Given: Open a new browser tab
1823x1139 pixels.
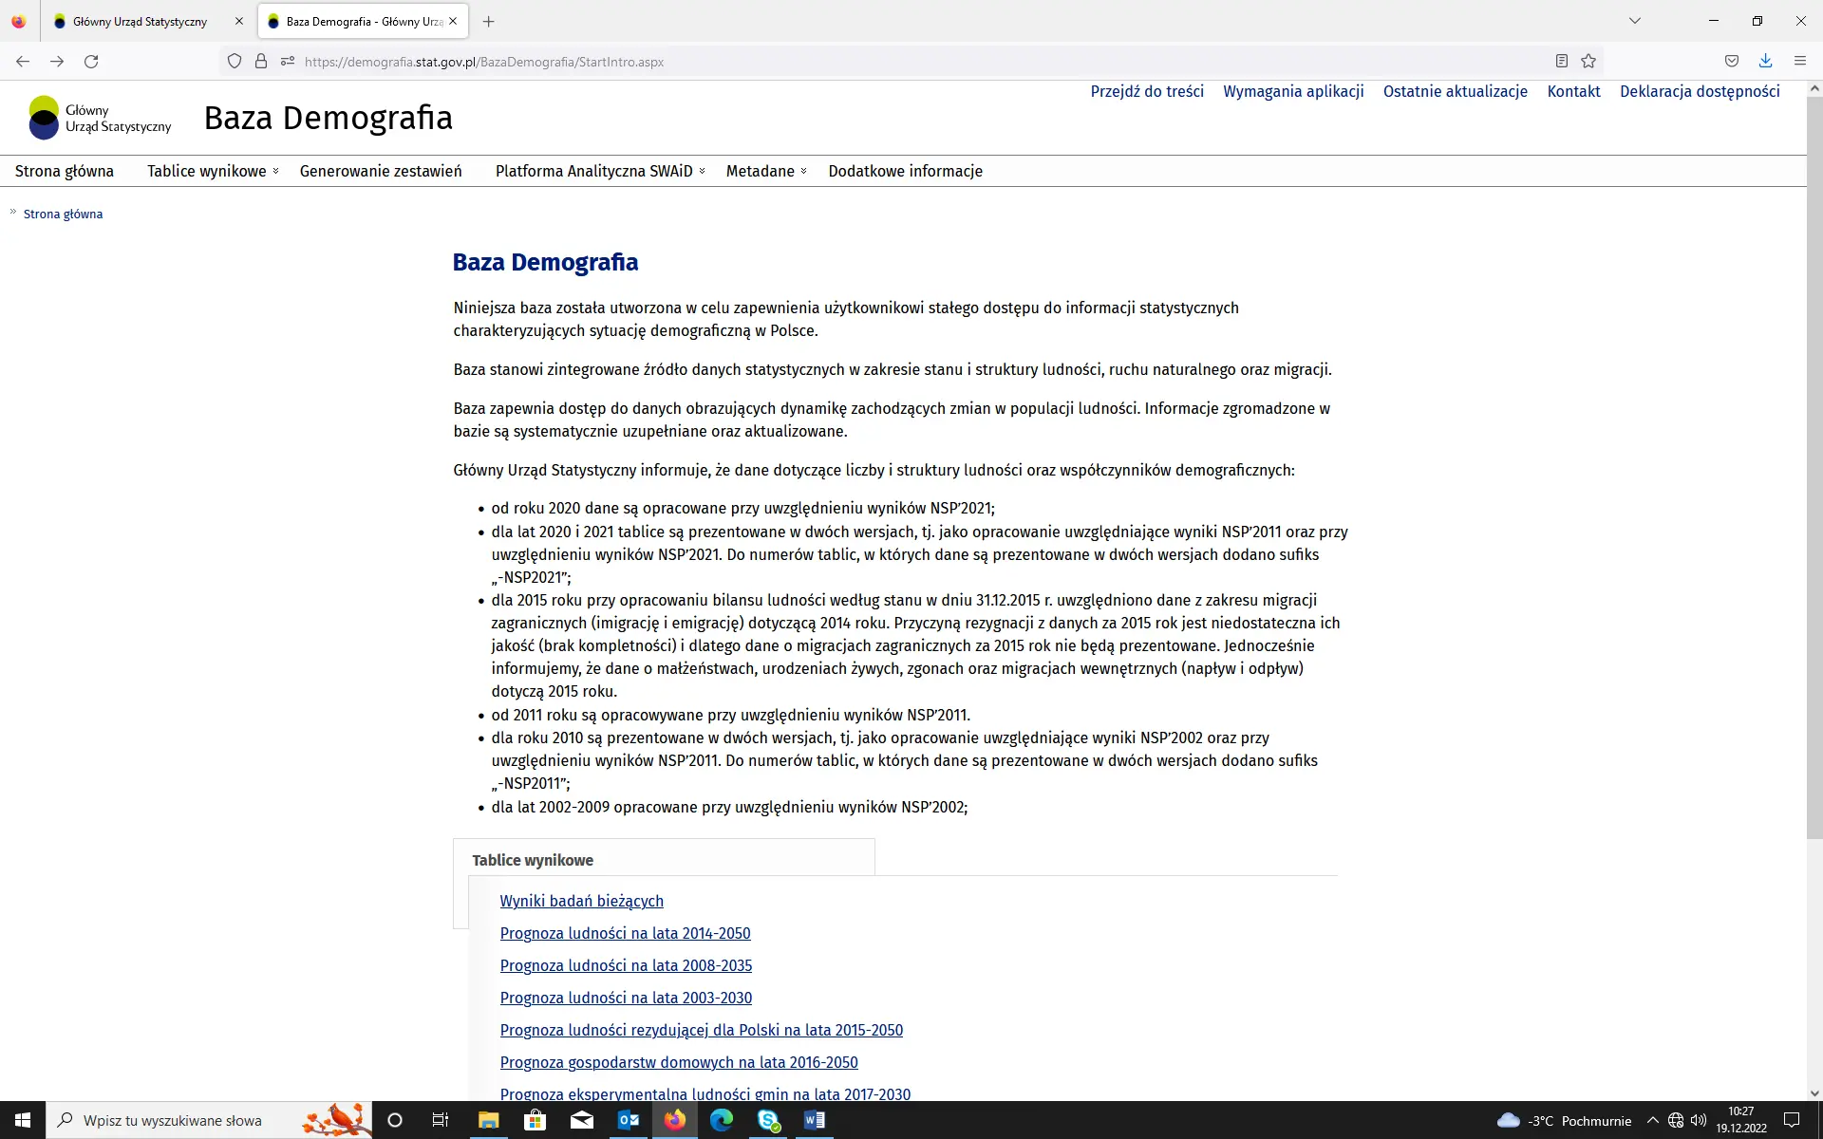Looking at the screenshot, I should [488, 21].
